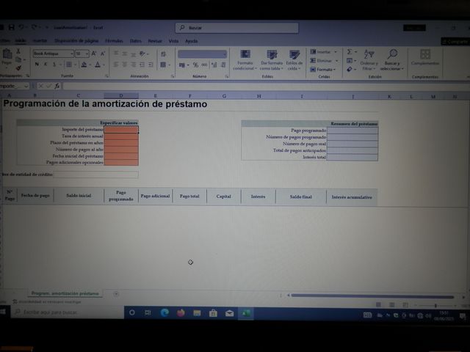
Task: Click the insert function fx icon
Action: point(57,86)
